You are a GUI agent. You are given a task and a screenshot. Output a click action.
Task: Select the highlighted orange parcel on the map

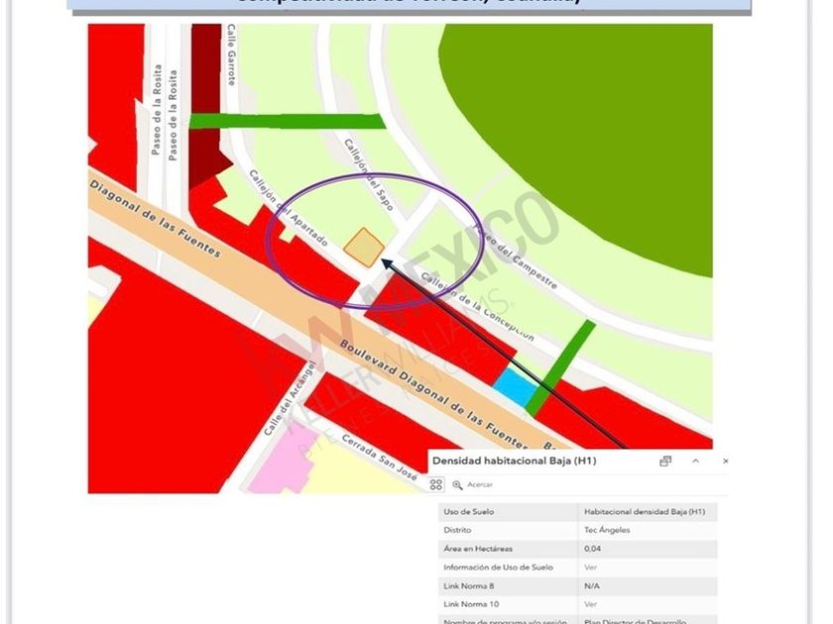point(364,247)
